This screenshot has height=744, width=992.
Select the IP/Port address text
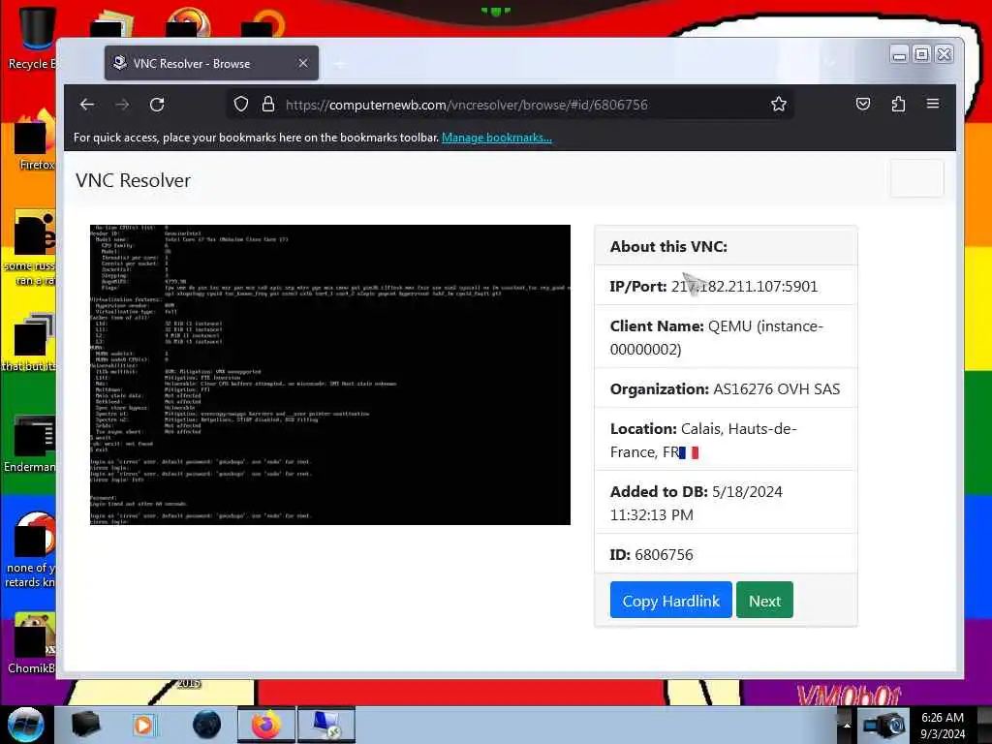pos(744,287)
